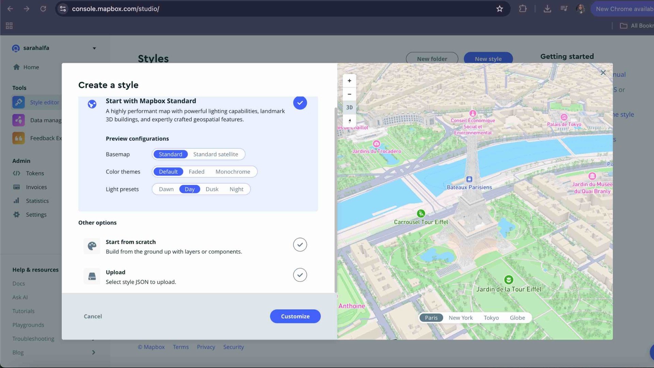The width and height of the screenshot is (654, 368).
Task: Toggle the 3D view map control
Action: (349, 107)
